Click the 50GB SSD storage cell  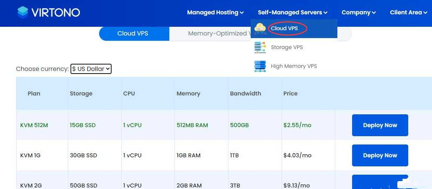(x=83, y=185)
